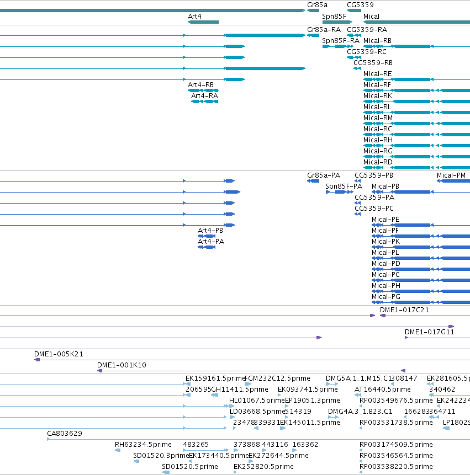Select the Art4-RB transcript
The width and height of the screenshot is (470, 475).
pos(203,90)
